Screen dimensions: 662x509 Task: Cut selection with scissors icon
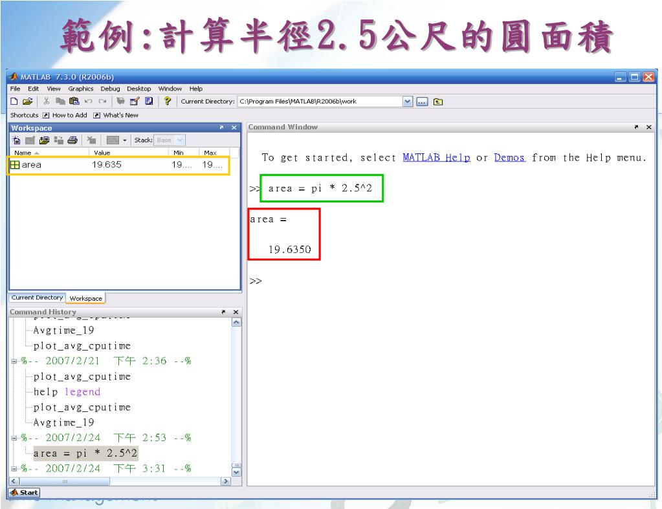pyautogui.click(x=47, y=102)
